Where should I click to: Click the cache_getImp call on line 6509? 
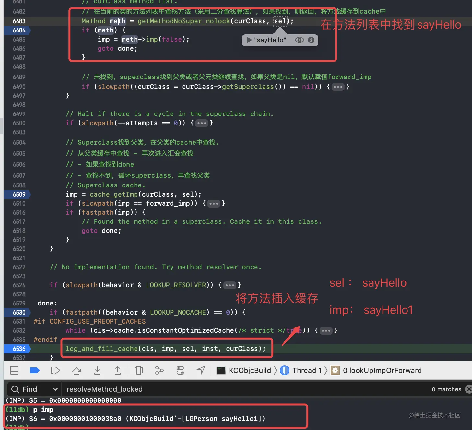[x=114, y=194]
